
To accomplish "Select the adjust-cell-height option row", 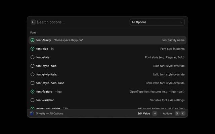I will (x=107, y=108).
